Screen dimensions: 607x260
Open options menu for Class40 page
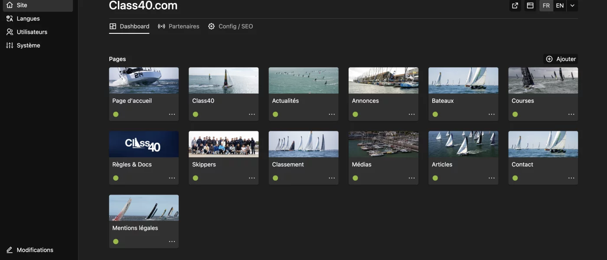(252, 114)
